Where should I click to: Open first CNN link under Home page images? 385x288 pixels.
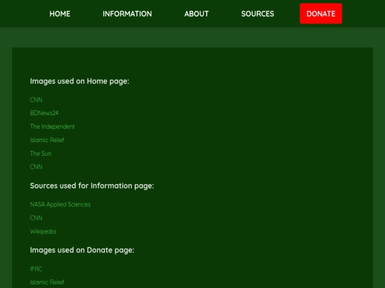36,100
